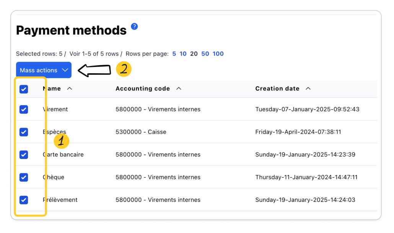Click the Creation date sort arrow
The height and width of the screenshot is (233, 394).
[x=308, y=89]
